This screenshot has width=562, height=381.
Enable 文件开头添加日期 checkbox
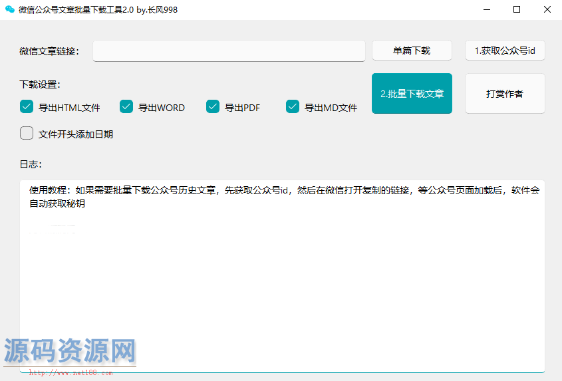pos(27,133)
